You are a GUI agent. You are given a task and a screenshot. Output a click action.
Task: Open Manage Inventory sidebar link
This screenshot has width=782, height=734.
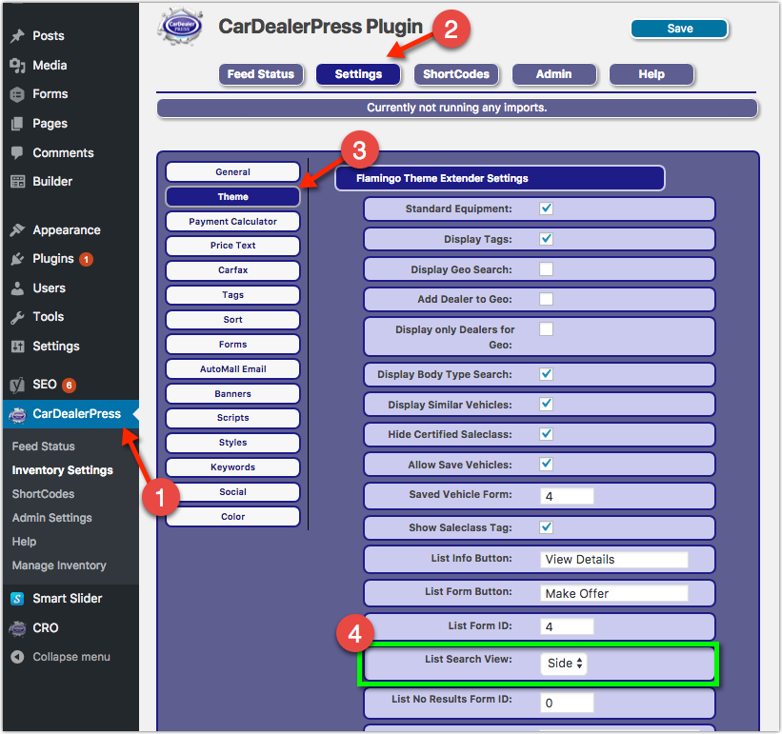point(59,565)
